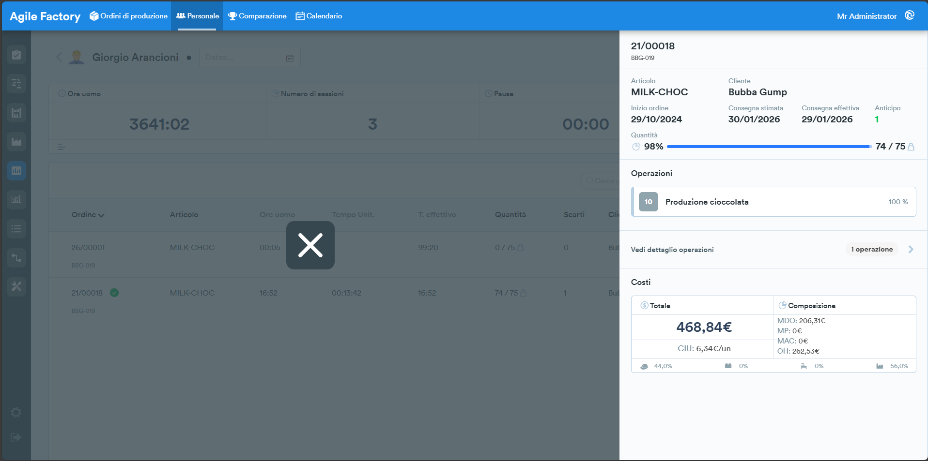Open the line-bar statistics sidebar icon
The width and height of the screenshot is (928, 461).
(16, 199)
